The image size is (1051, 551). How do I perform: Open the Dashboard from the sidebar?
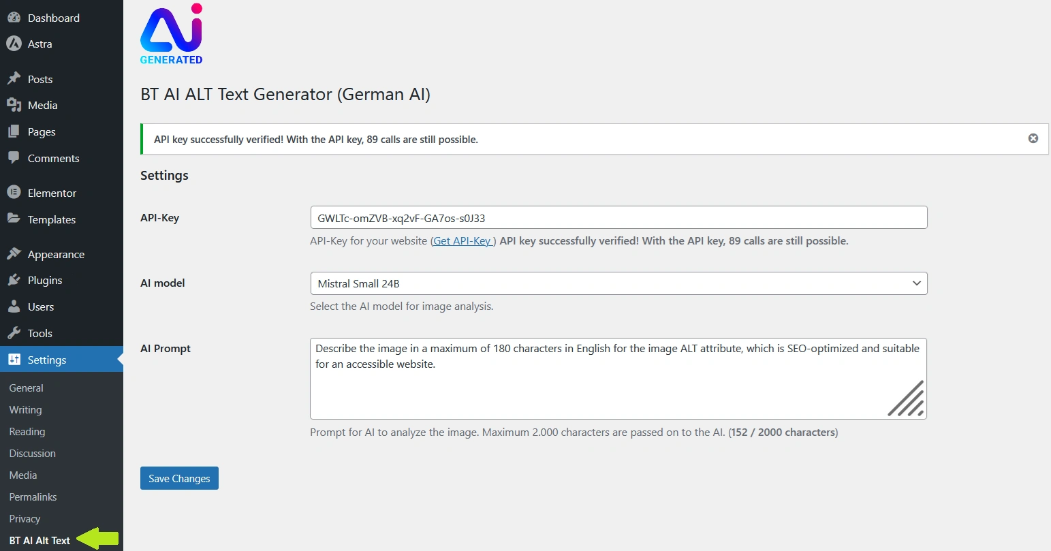(14, 17)
